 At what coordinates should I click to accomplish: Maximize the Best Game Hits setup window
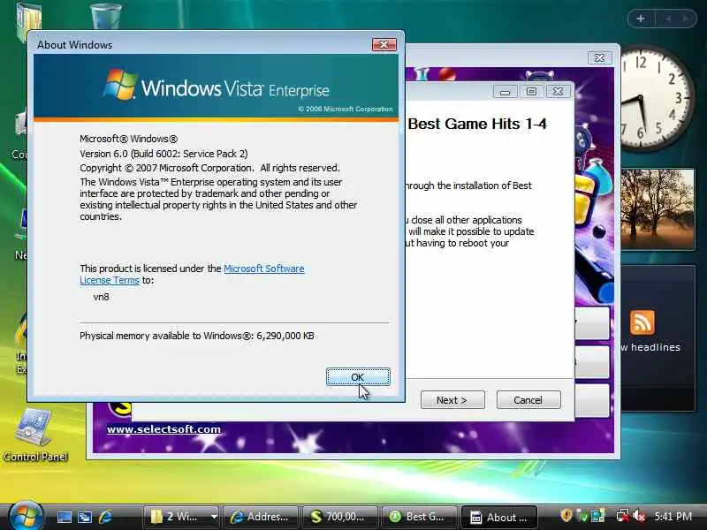point(532,92)
